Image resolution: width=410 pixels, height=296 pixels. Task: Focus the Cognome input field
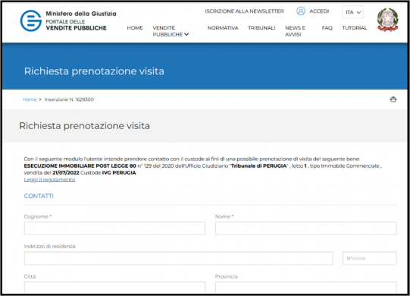(114, 228)
